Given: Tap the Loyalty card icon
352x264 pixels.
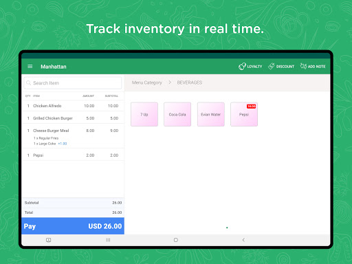Looking at the screenshot, I should [x=242, y=67].
